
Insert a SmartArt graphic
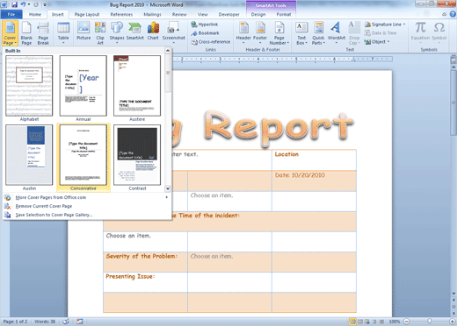pyautogui.click(x=134, y=32)
